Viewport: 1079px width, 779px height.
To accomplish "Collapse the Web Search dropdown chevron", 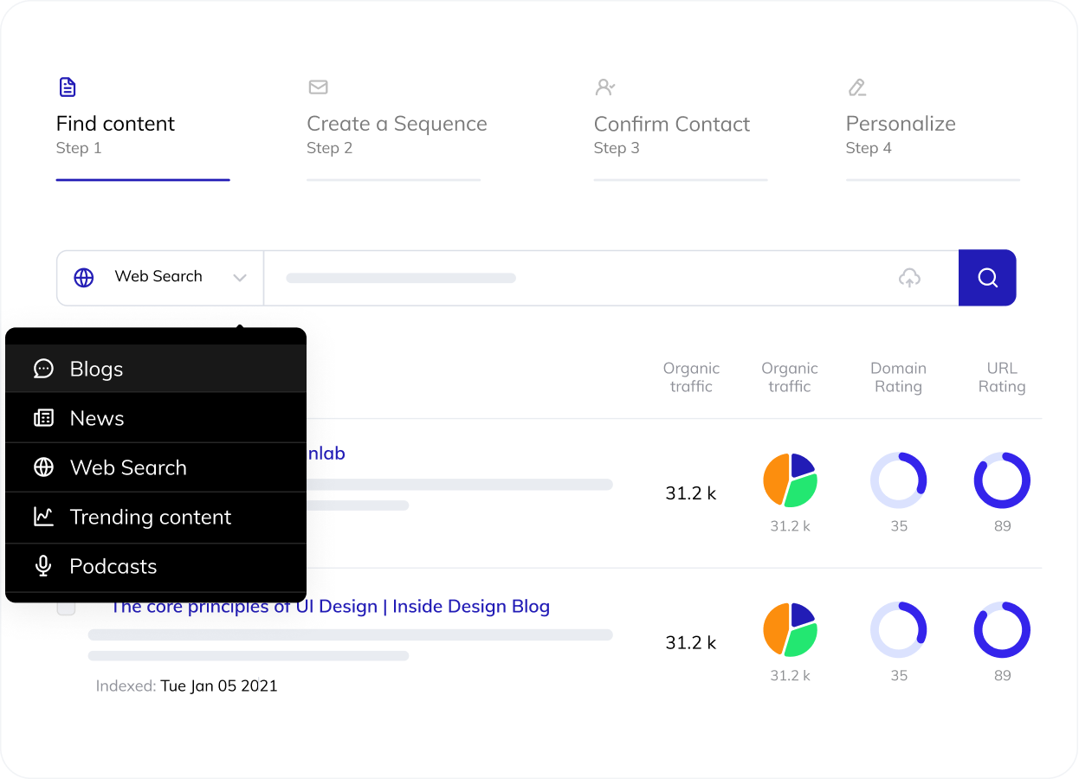I will (240, 278).
